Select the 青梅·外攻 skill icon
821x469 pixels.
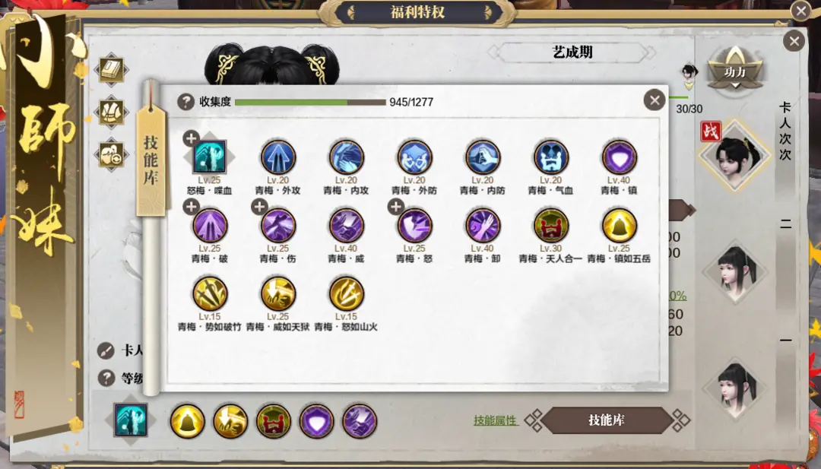coord(278,157)
